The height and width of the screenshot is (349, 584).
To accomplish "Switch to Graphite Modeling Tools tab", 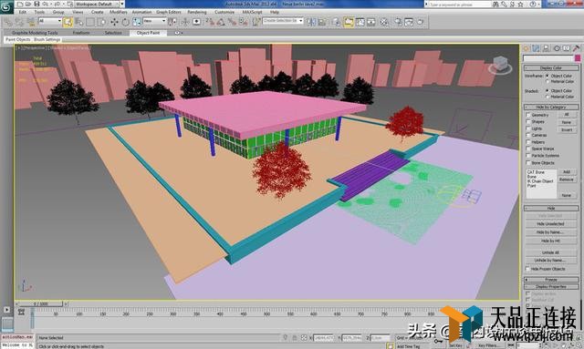I will coord(35,33).
